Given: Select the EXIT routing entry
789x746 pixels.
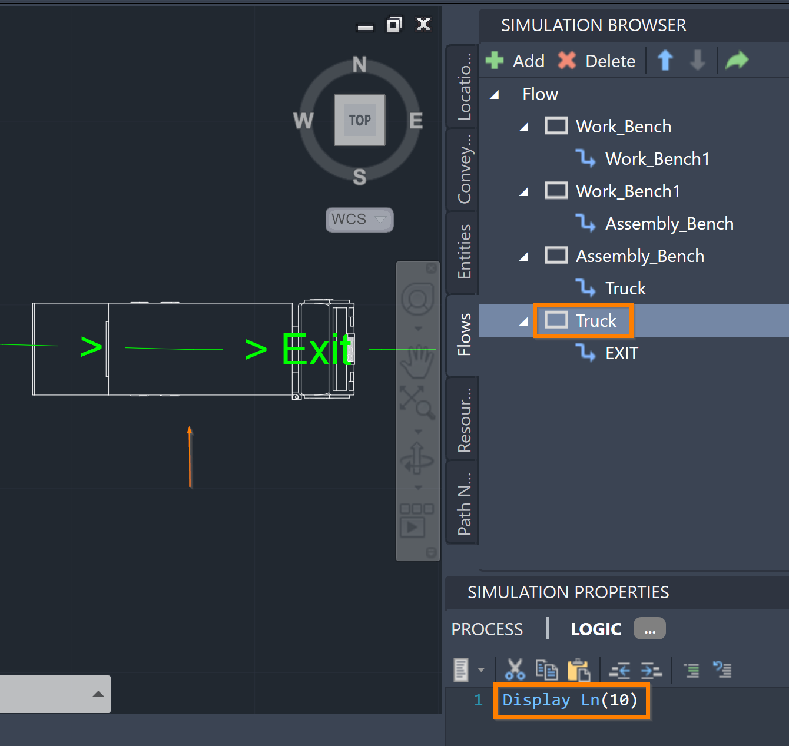Looking at the screenshot, I should point(622,353).
